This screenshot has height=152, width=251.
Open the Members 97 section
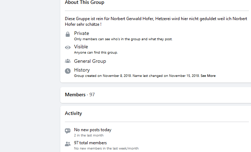click(80, 95)
